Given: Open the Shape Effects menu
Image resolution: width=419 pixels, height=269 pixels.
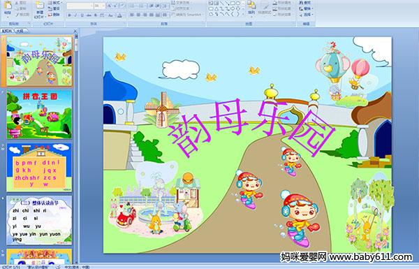Looking at the screenshot, I should [283, 15].
